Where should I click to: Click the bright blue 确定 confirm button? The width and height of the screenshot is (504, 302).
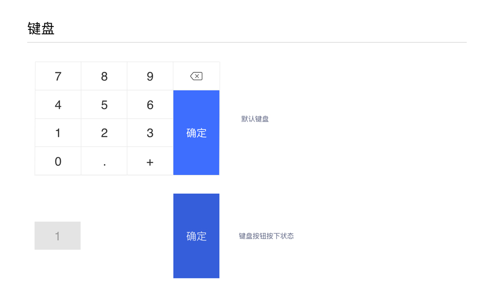coord(196,133)
